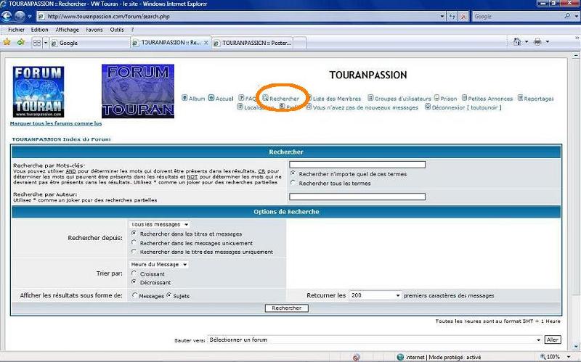Select Rechercher dans les titres et messages
This screenshot has width=581, height=362.
(x=134, y=233)
